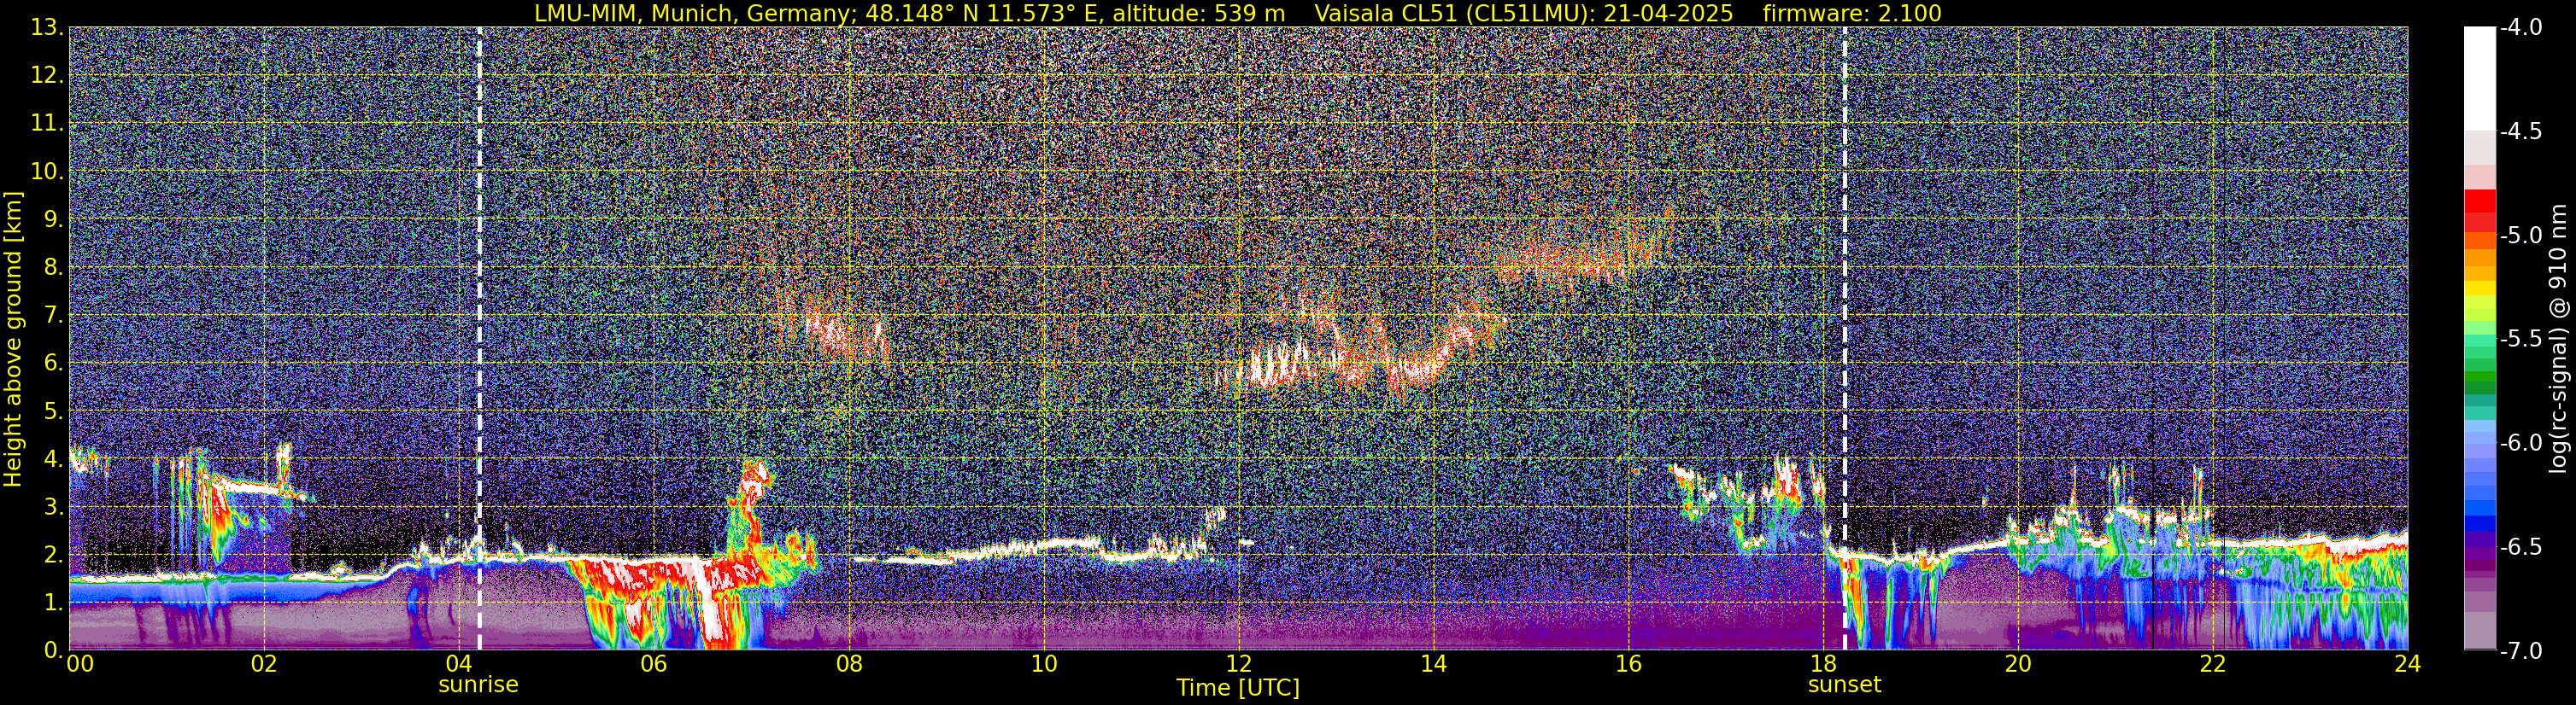2576x705 pixels.
Task: Click the time axis tick '10'
Action: pyautogui.click(x=1044, y=664)
